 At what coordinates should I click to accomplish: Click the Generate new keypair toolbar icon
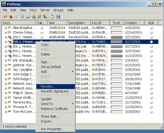pyautogui.click(x=5, y=16)
